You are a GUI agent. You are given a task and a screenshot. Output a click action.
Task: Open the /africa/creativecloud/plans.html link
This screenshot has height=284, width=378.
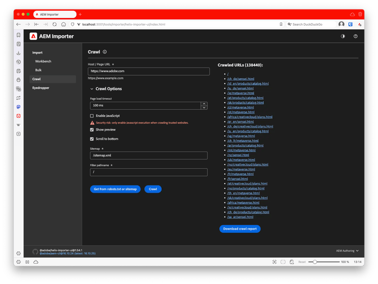(x=250, y=117)
